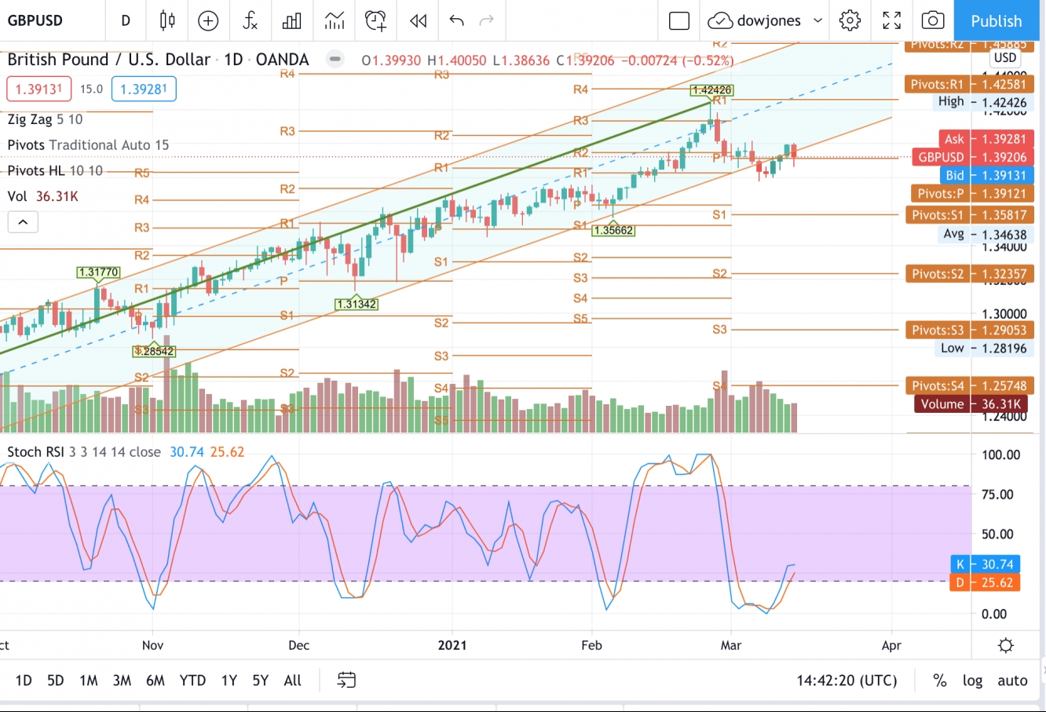Open the fx indicators menu
Image resolution: width=1046 pixels, height=712 pixels.
tap(250, 20)
